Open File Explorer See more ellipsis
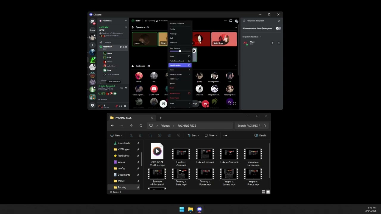 pos(225,136)
